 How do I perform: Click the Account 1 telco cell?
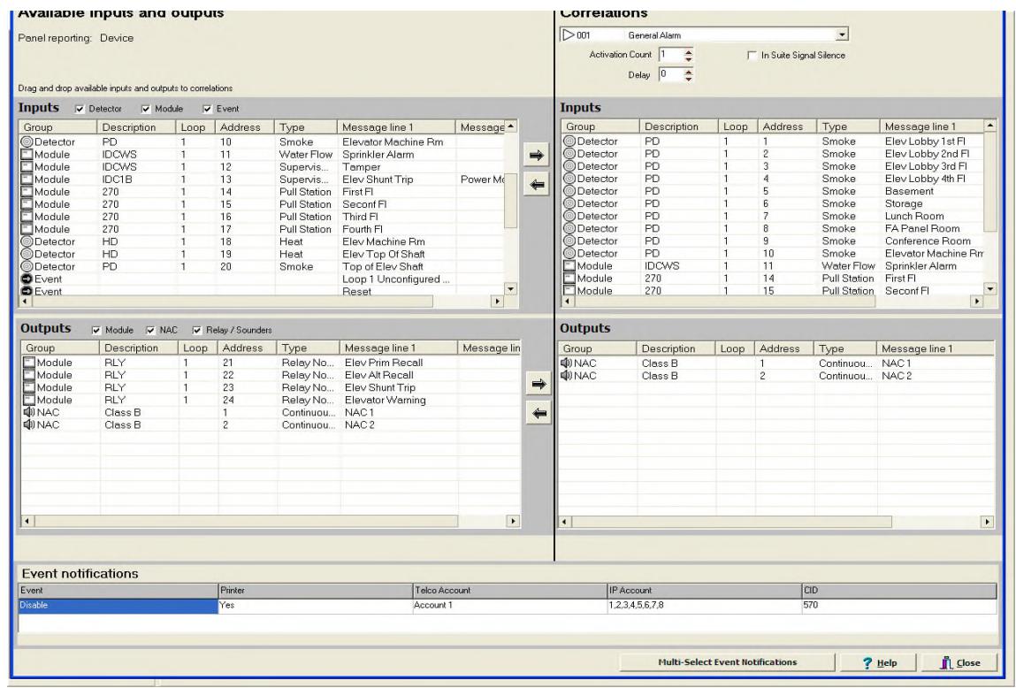pyautogui.click(x=510, y=606)
